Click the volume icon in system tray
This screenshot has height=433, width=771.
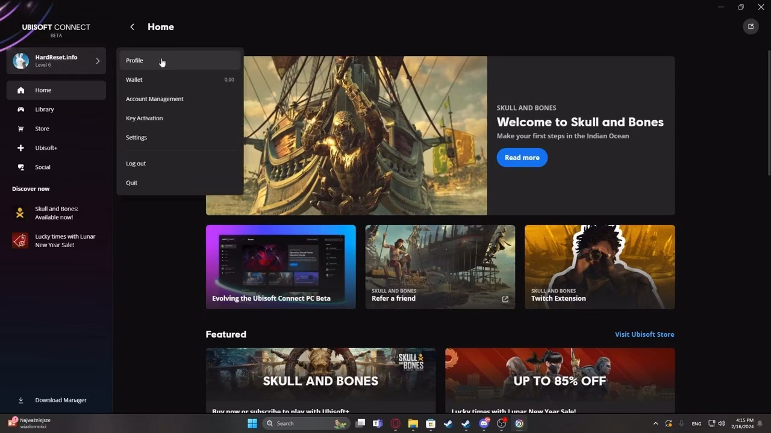point(722,423)
